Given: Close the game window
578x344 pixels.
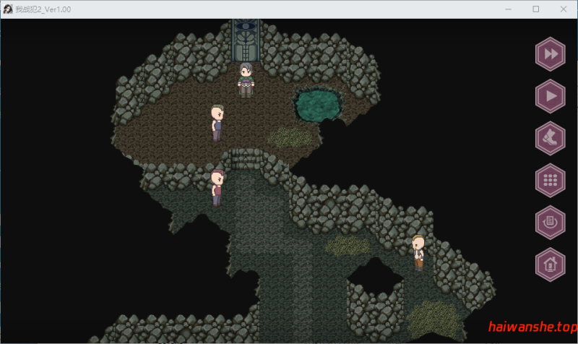Looking at the screenshot, I should pos(564,9).
